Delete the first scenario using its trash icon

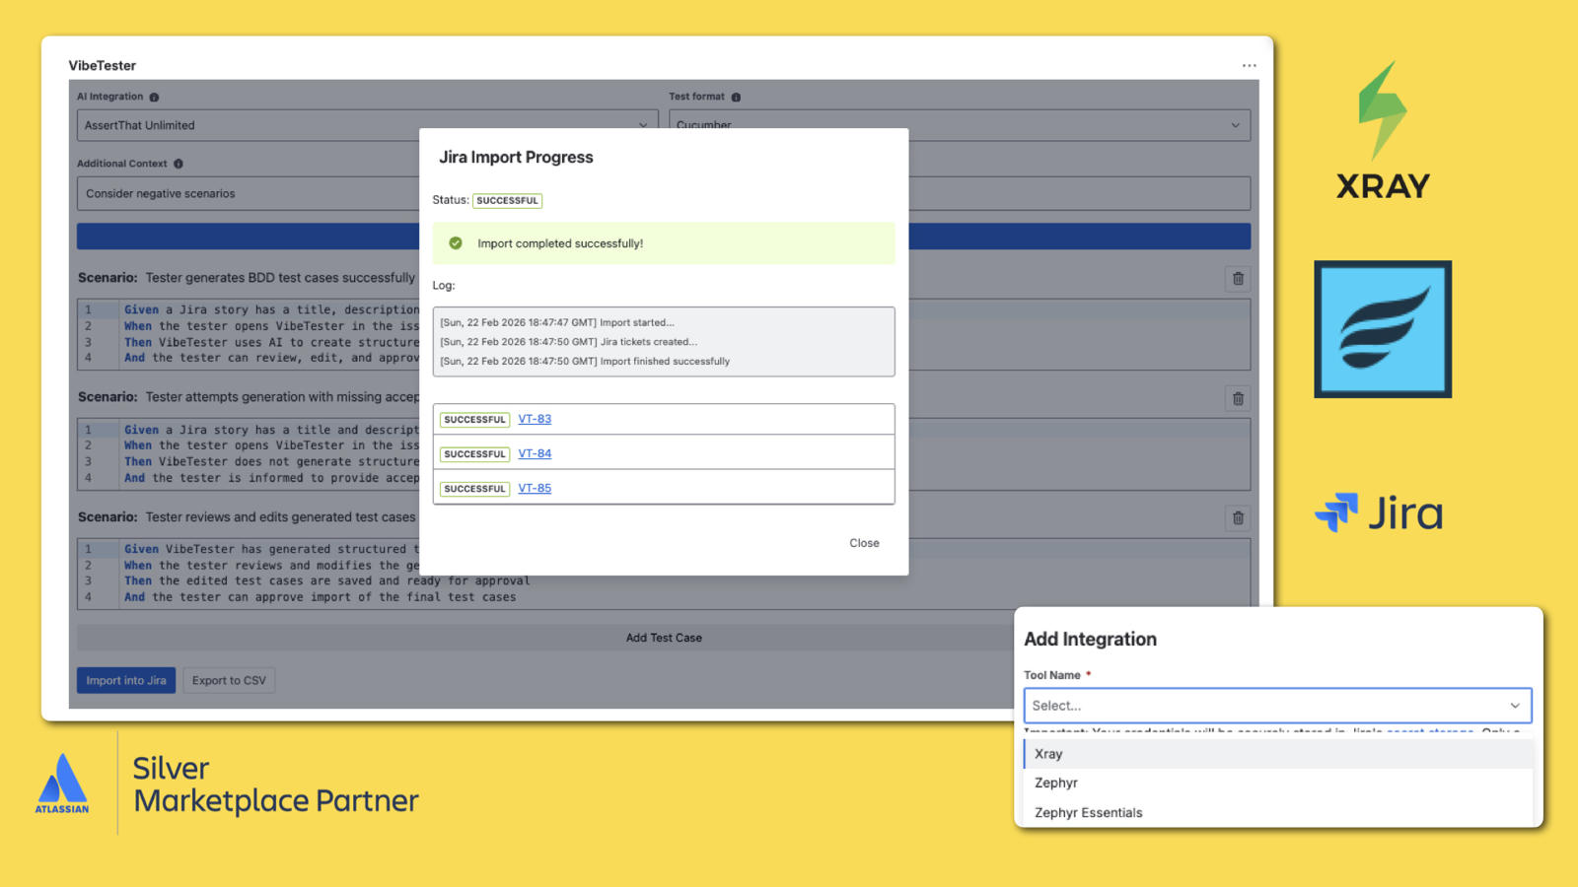(1238, 279)
